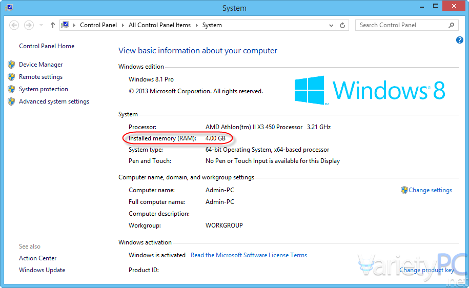Read the Microsoft Software License Terms

[x=249, y=255]
